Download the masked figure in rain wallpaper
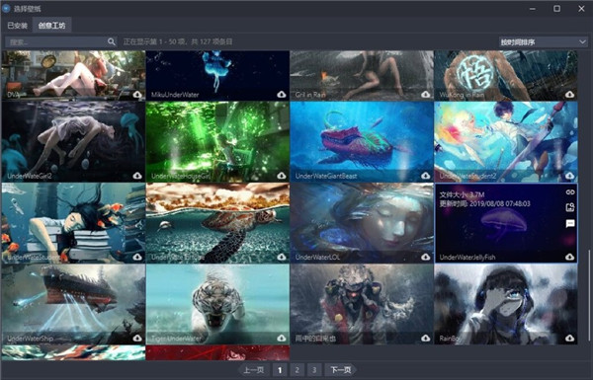The image size is (593, 380). coord(425,339)
